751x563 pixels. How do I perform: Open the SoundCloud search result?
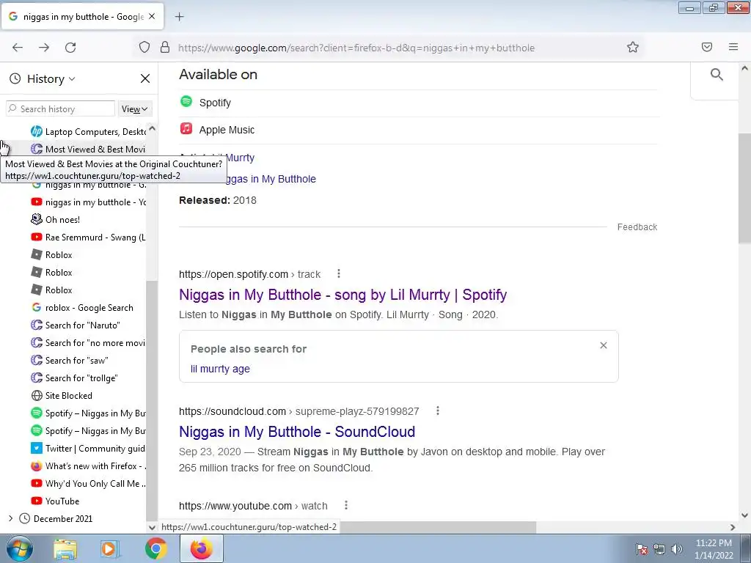(x=297, y=432)
